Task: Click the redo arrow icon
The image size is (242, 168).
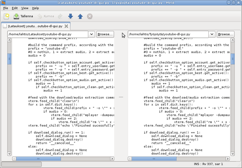Action: click(x=60, y=16)
